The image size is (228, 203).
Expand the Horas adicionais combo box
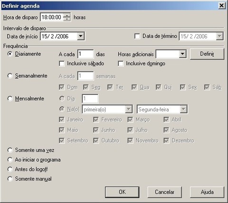pyautogui.click(x=182, y=54)
